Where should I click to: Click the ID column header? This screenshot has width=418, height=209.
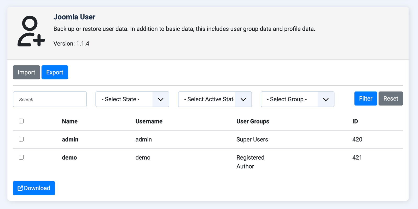click(x=355, y=121)
